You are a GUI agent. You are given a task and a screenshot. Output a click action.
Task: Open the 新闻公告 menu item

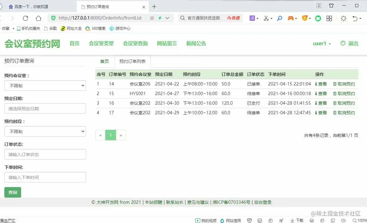coord(196,43)
